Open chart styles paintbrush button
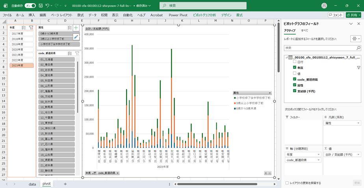 pos(76,37)
